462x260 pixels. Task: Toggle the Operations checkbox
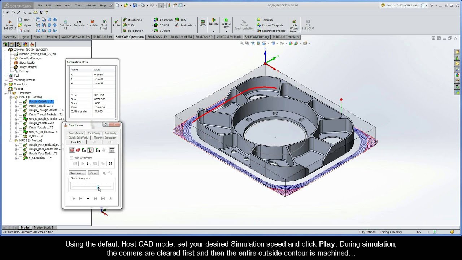point(10,93)
